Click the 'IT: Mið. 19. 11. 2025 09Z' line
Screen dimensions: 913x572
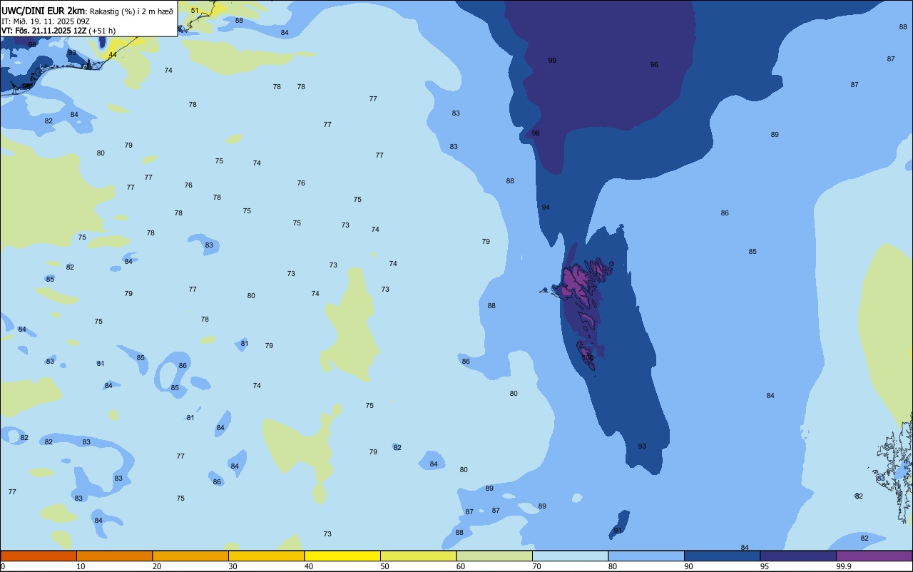46,21
